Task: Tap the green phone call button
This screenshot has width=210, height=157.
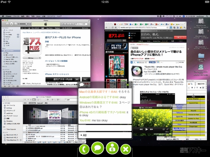Action: click(x=84, y=149)
